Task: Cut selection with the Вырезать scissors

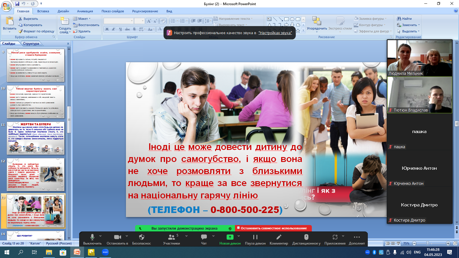Action: pos(28,19)
